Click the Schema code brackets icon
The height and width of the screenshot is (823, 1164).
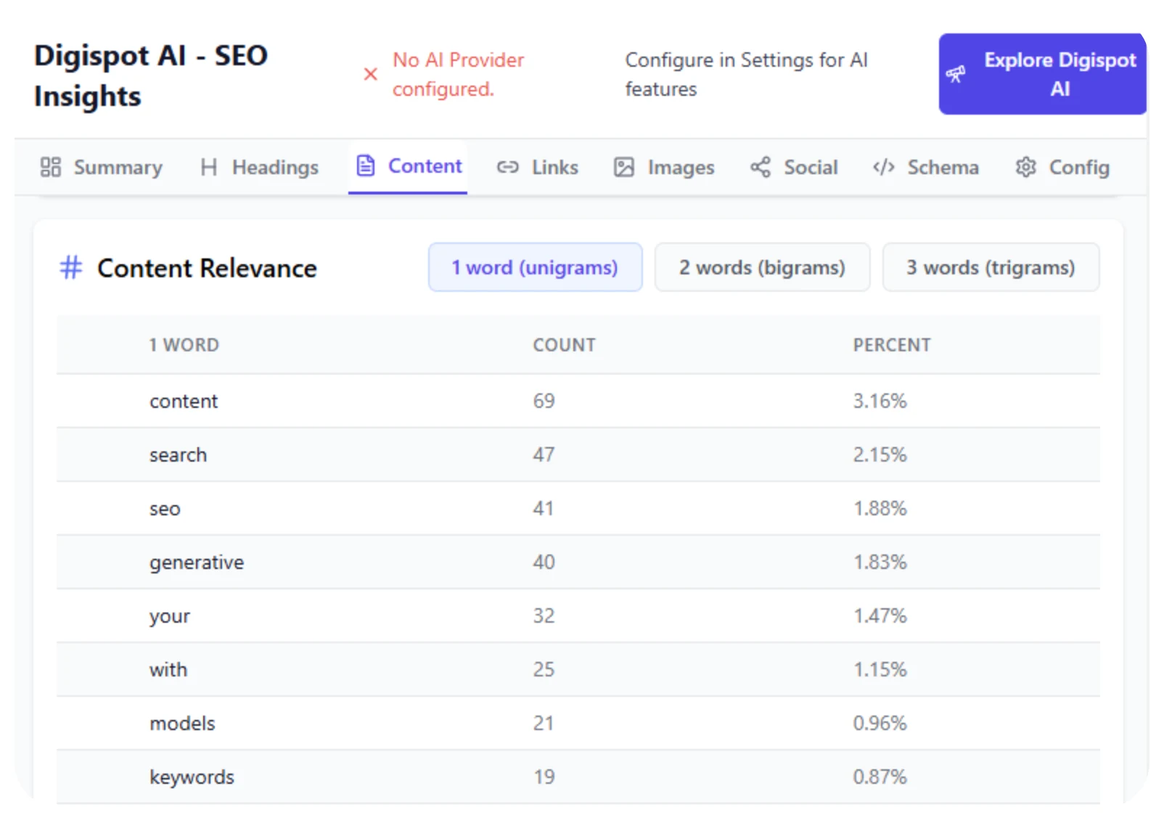pos(883,168)
